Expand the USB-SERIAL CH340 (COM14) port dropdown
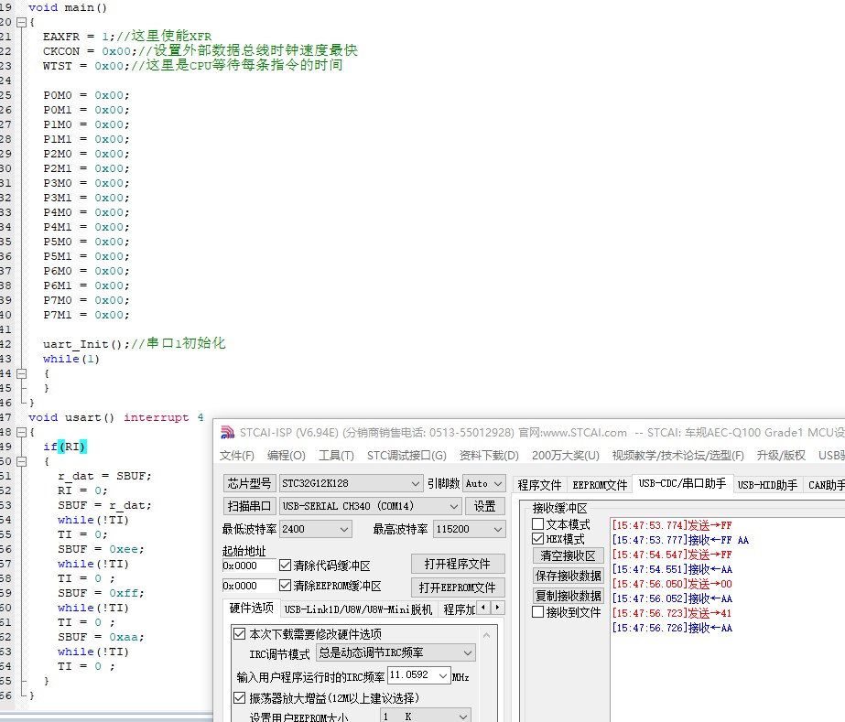 point(454,506)
